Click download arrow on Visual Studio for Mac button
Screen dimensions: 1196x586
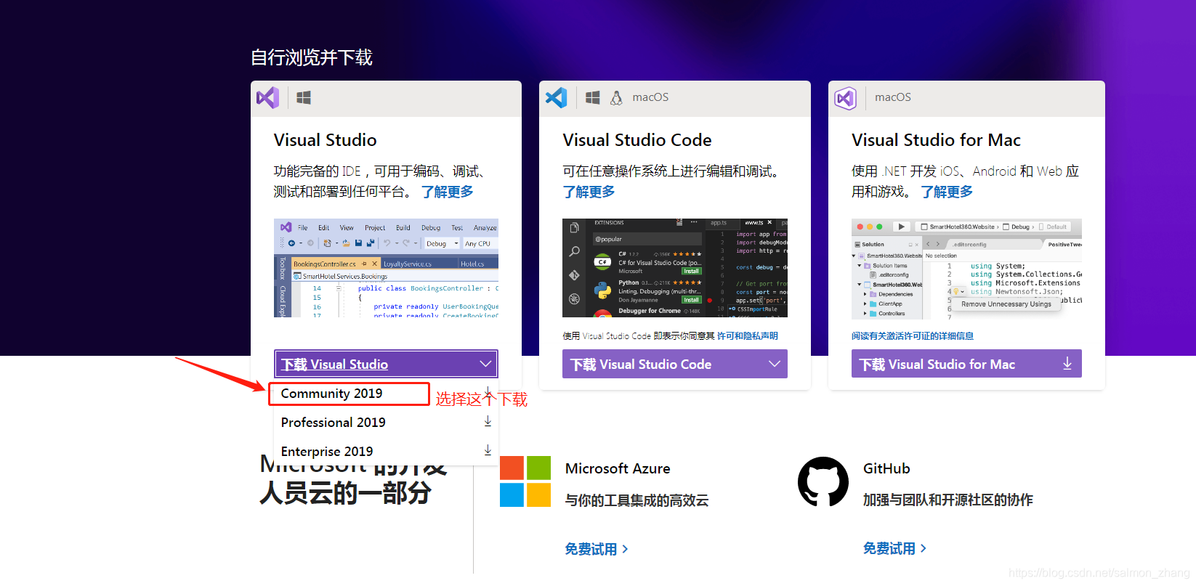tap(1067, 364)
